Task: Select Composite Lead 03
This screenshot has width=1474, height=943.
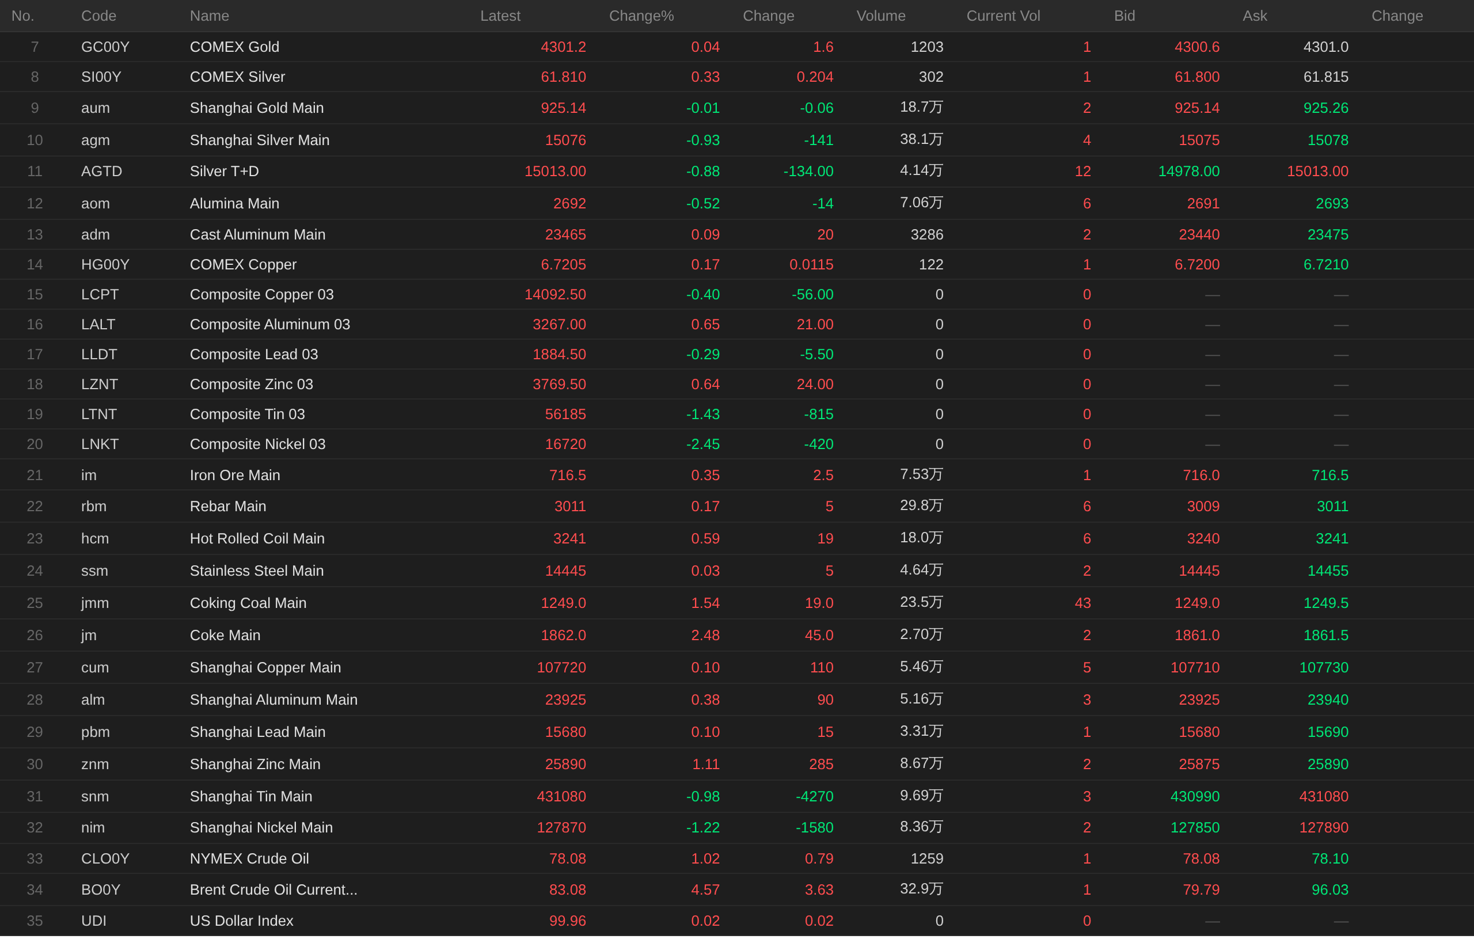Action: (254, 355)
